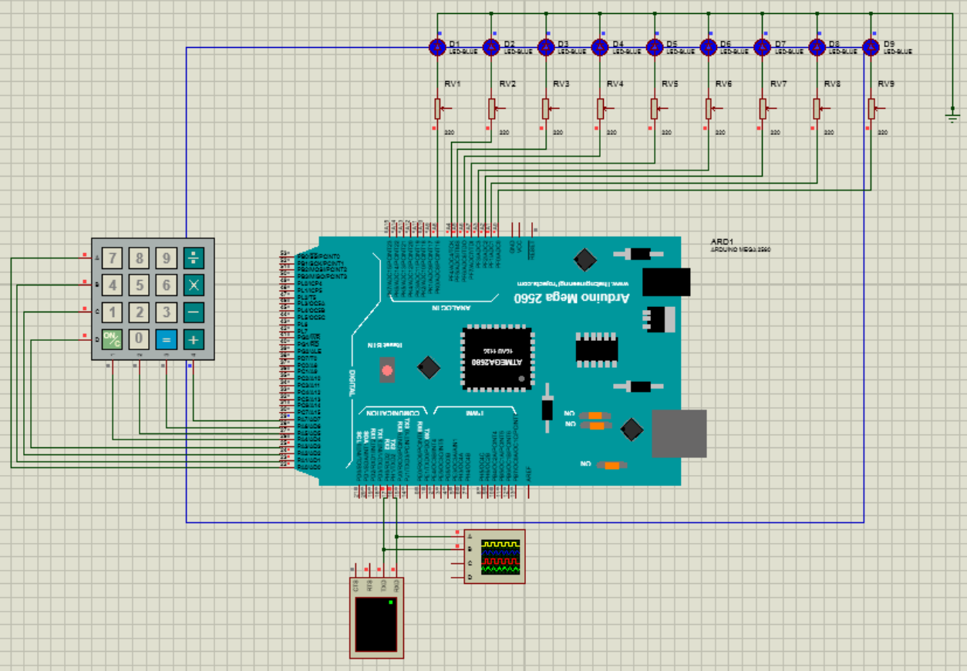Screen dimensions: 967x671
Task: Click the equals key on the keypad
Action: 166,339
